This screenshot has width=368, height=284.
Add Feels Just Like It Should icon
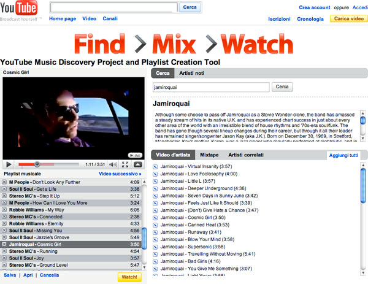coord(155,203)
